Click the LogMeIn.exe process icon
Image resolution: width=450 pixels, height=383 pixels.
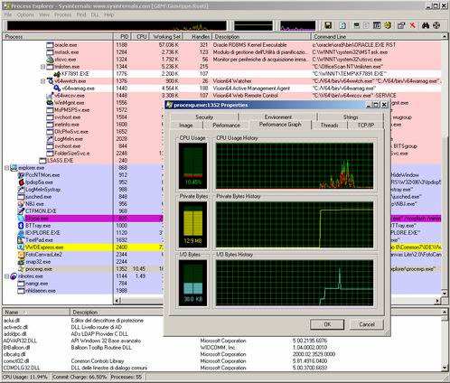tap(50, 139)
